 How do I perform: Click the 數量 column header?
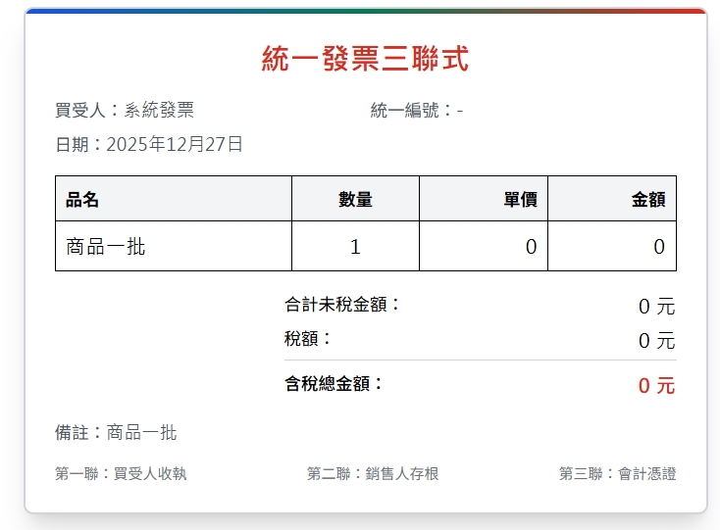point(355,200)
